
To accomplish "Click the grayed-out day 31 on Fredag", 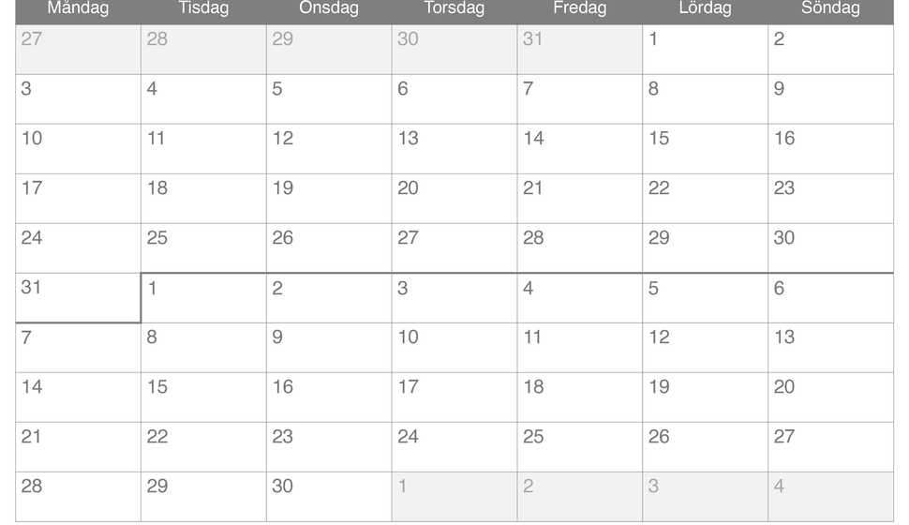I will pos(580,50).
